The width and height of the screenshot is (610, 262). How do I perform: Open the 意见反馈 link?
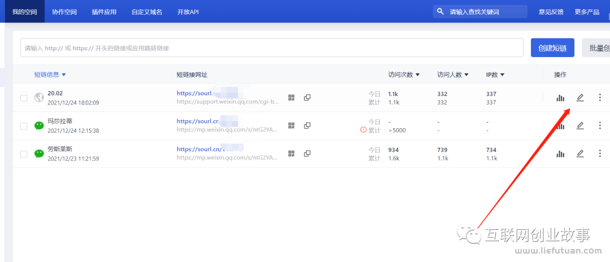tap(551, 11)
